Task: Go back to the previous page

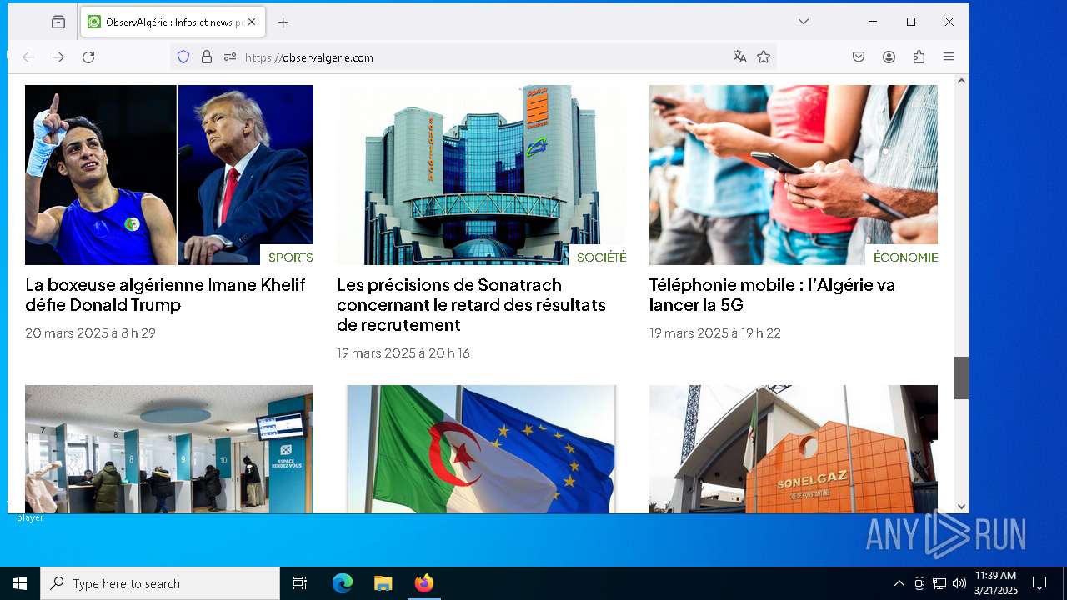Action: [28, 57]
